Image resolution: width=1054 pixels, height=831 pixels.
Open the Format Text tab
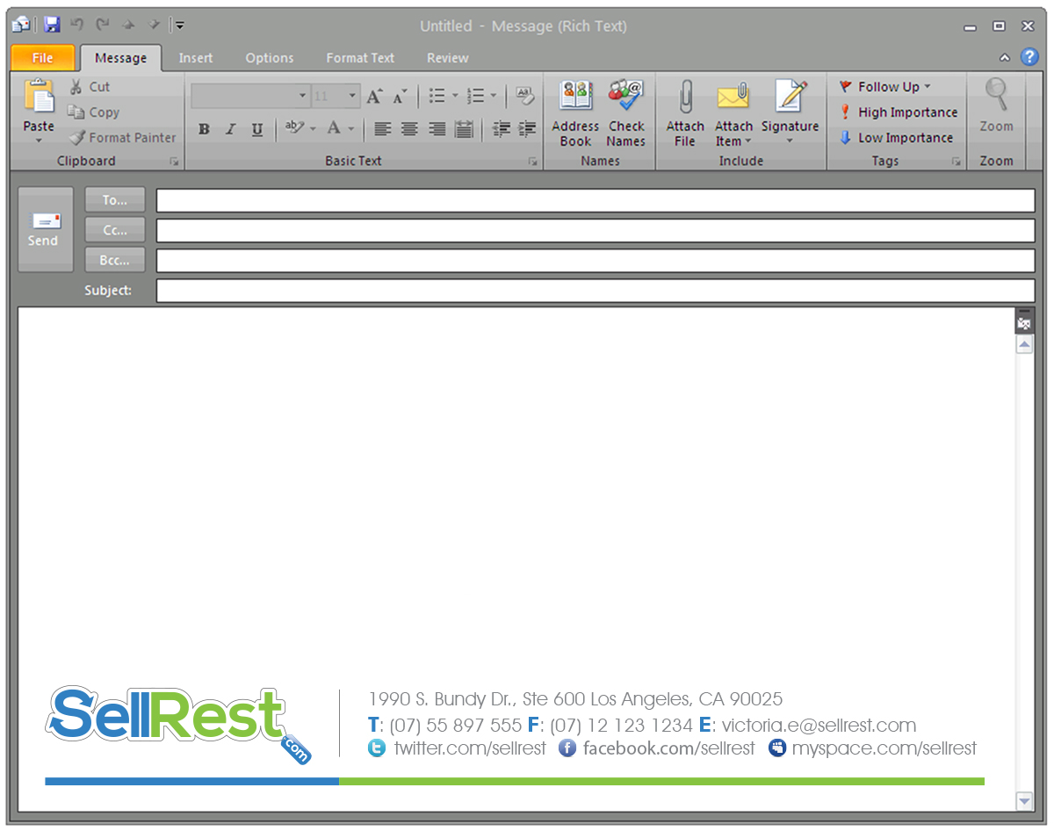tap(360, 58)
